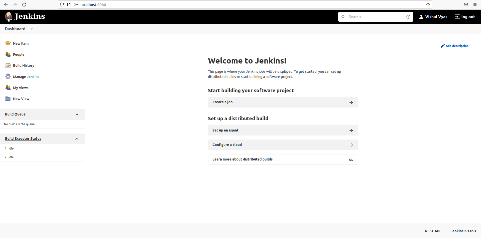Open the REST API link in footer
481x238 pixels.
[433, 231]
